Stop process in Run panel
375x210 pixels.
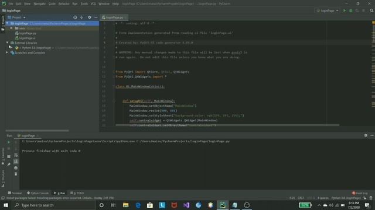point(9,149)
